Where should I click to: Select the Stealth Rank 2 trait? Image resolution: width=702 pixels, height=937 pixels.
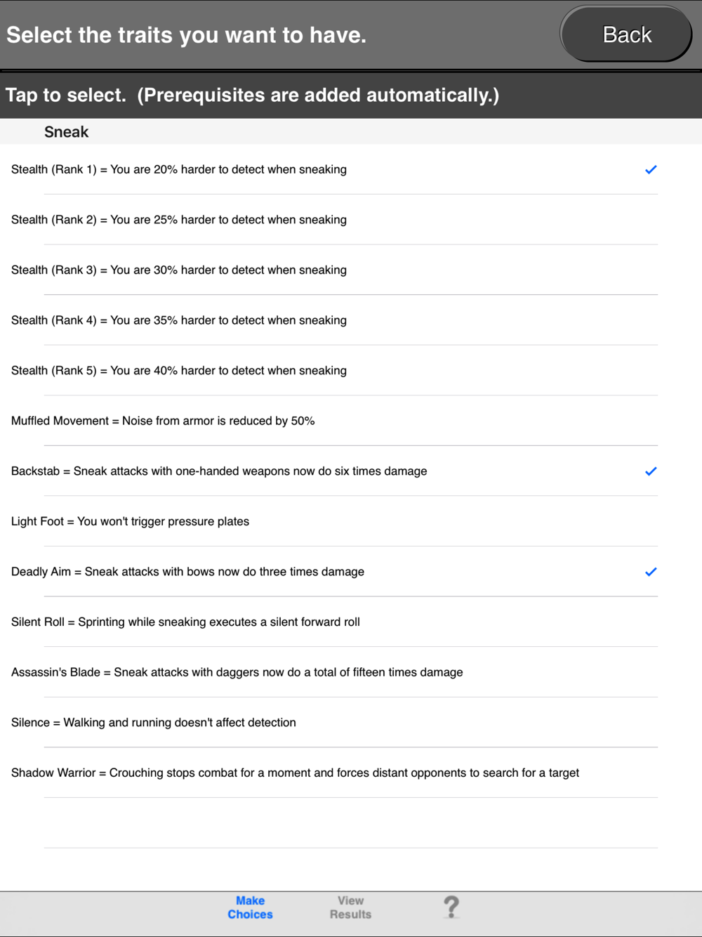click(x=351, y=220)
